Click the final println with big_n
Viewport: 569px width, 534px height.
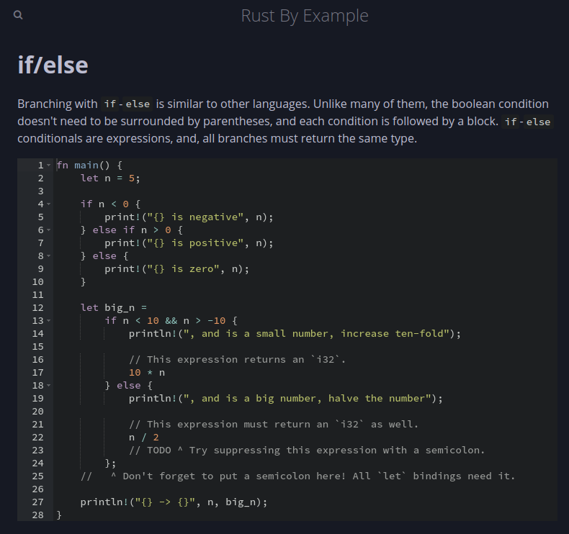point(174,502)
